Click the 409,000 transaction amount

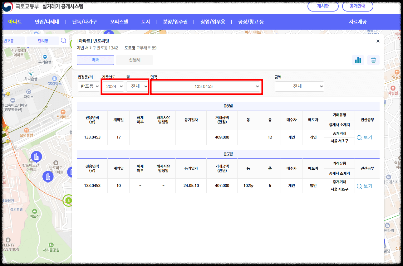pos(222,137)
